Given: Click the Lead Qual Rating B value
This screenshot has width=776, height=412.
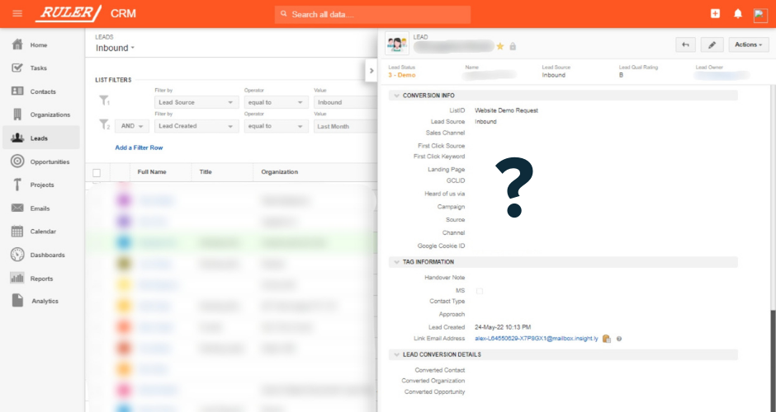Looking at the screenshot, I should (621, 75).
